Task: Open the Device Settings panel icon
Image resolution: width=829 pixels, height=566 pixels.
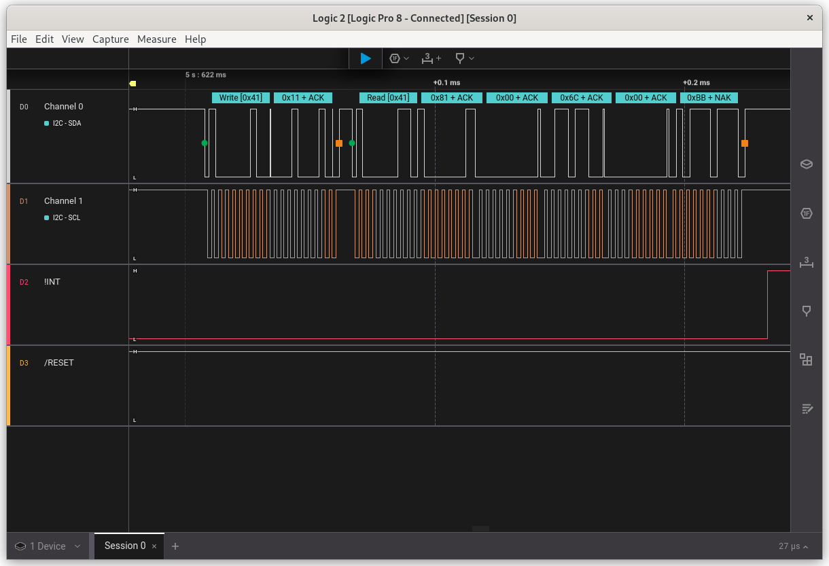Action: point(806,164)
